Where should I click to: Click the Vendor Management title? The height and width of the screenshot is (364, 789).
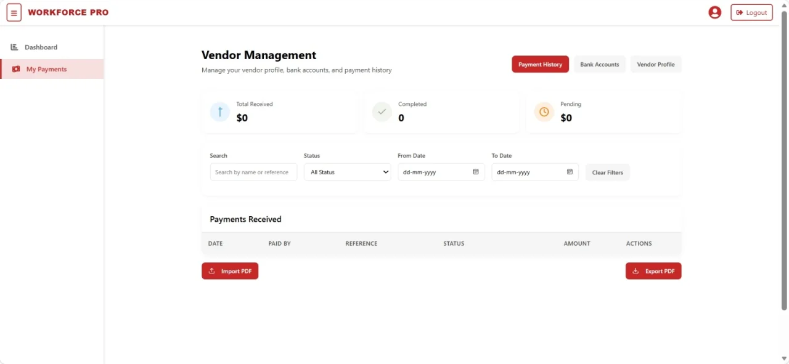tap(259, 55)
